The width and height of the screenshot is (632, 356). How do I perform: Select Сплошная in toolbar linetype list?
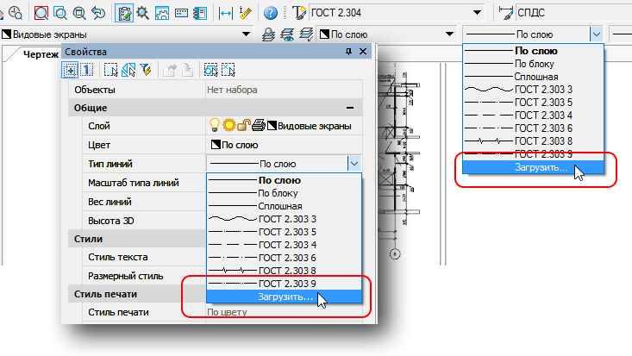(x=533, y=77)
